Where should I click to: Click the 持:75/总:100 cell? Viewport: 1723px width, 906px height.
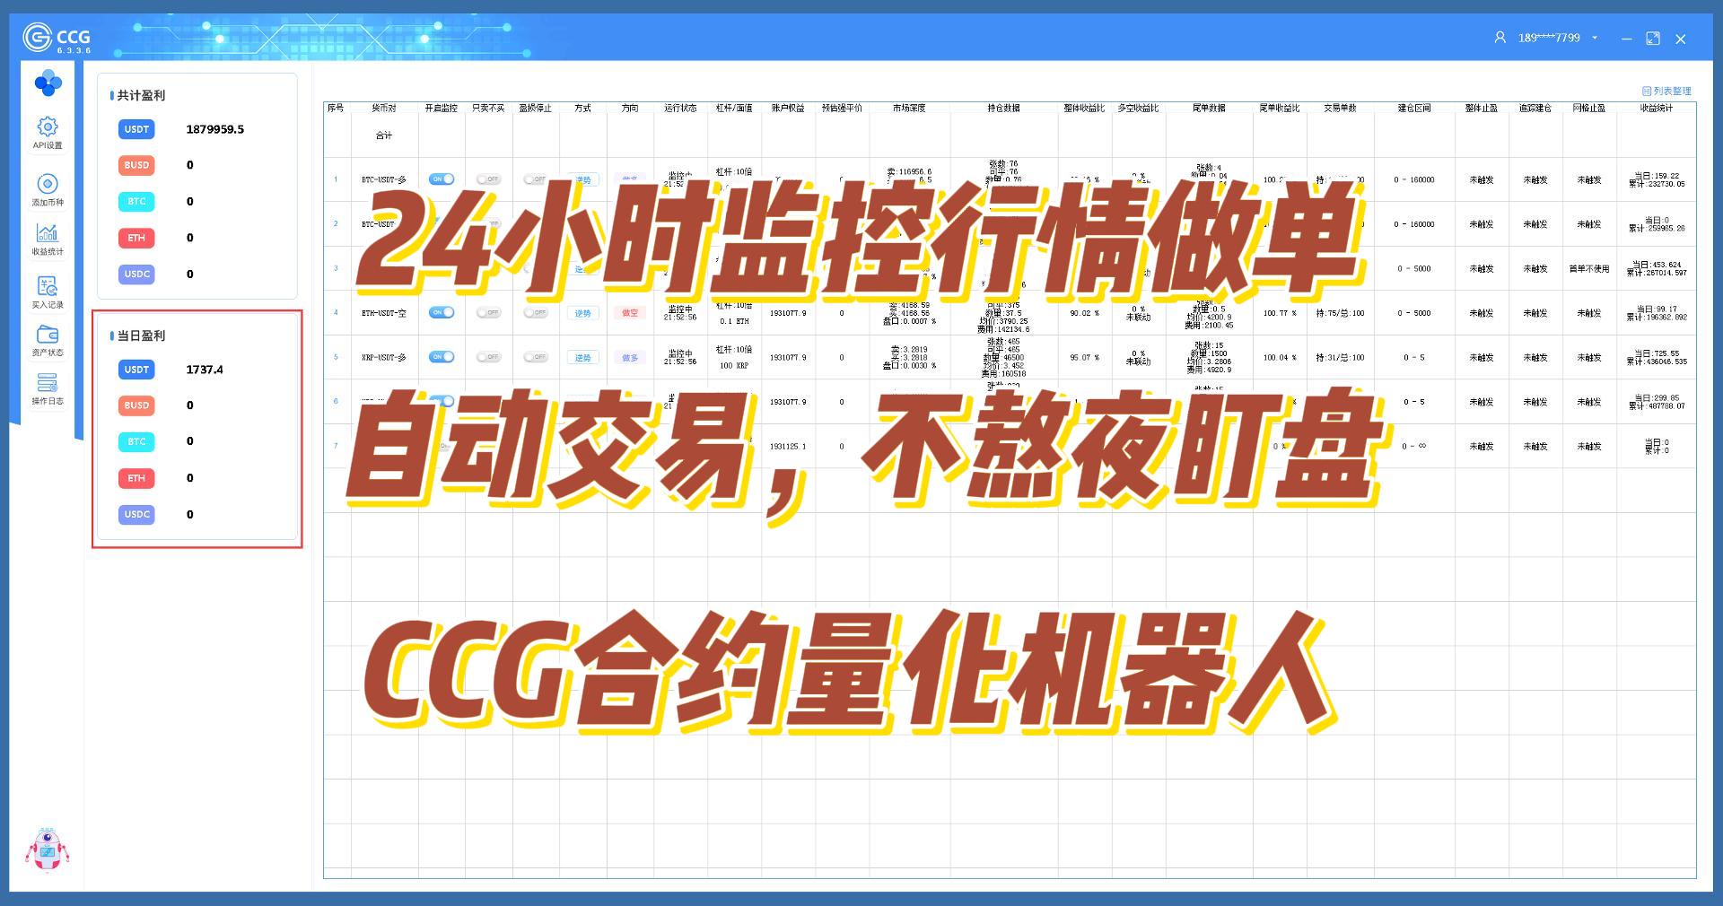point(1340,313)
